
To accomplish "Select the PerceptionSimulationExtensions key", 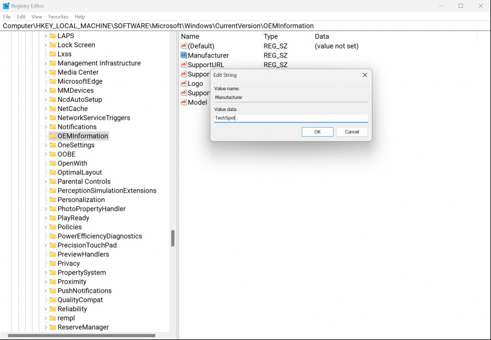I will click(107, 190).
